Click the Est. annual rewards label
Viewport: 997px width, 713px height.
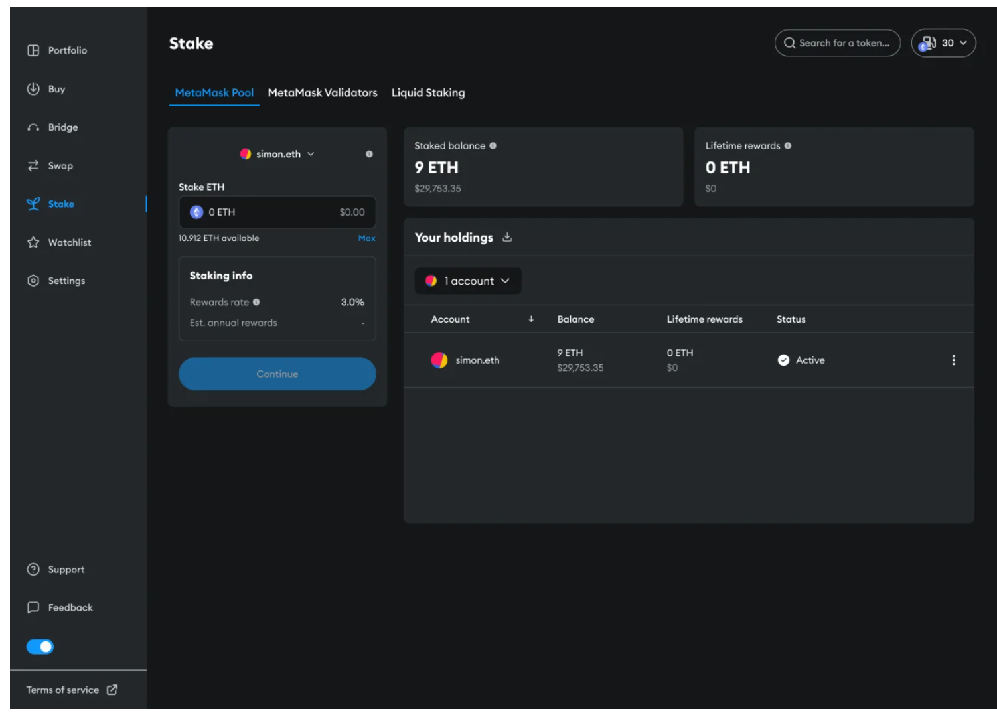234,323
